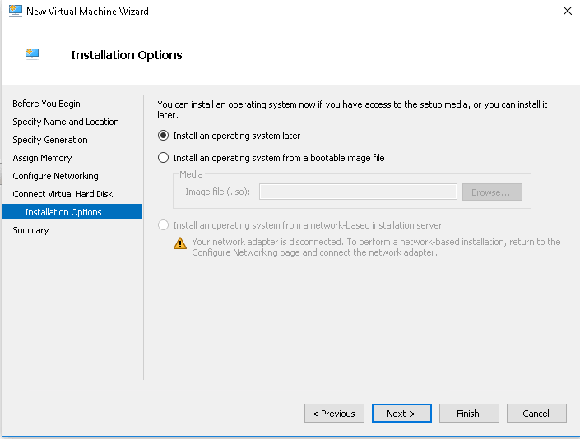Click the Installation Options heading text
The width and height of the screenshot is (580, 439).
coord(127,55)
